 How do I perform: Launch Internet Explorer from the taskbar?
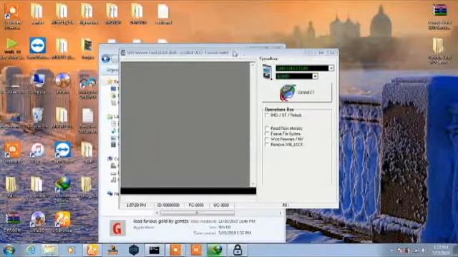point(30,250)
